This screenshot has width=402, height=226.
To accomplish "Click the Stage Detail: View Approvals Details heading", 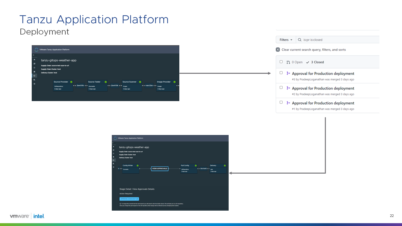I will click(137, 189).
